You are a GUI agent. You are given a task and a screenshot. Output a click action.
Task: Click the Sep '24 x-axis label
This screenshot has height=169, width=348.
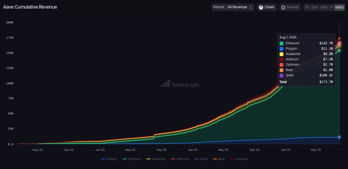point(254,150)
